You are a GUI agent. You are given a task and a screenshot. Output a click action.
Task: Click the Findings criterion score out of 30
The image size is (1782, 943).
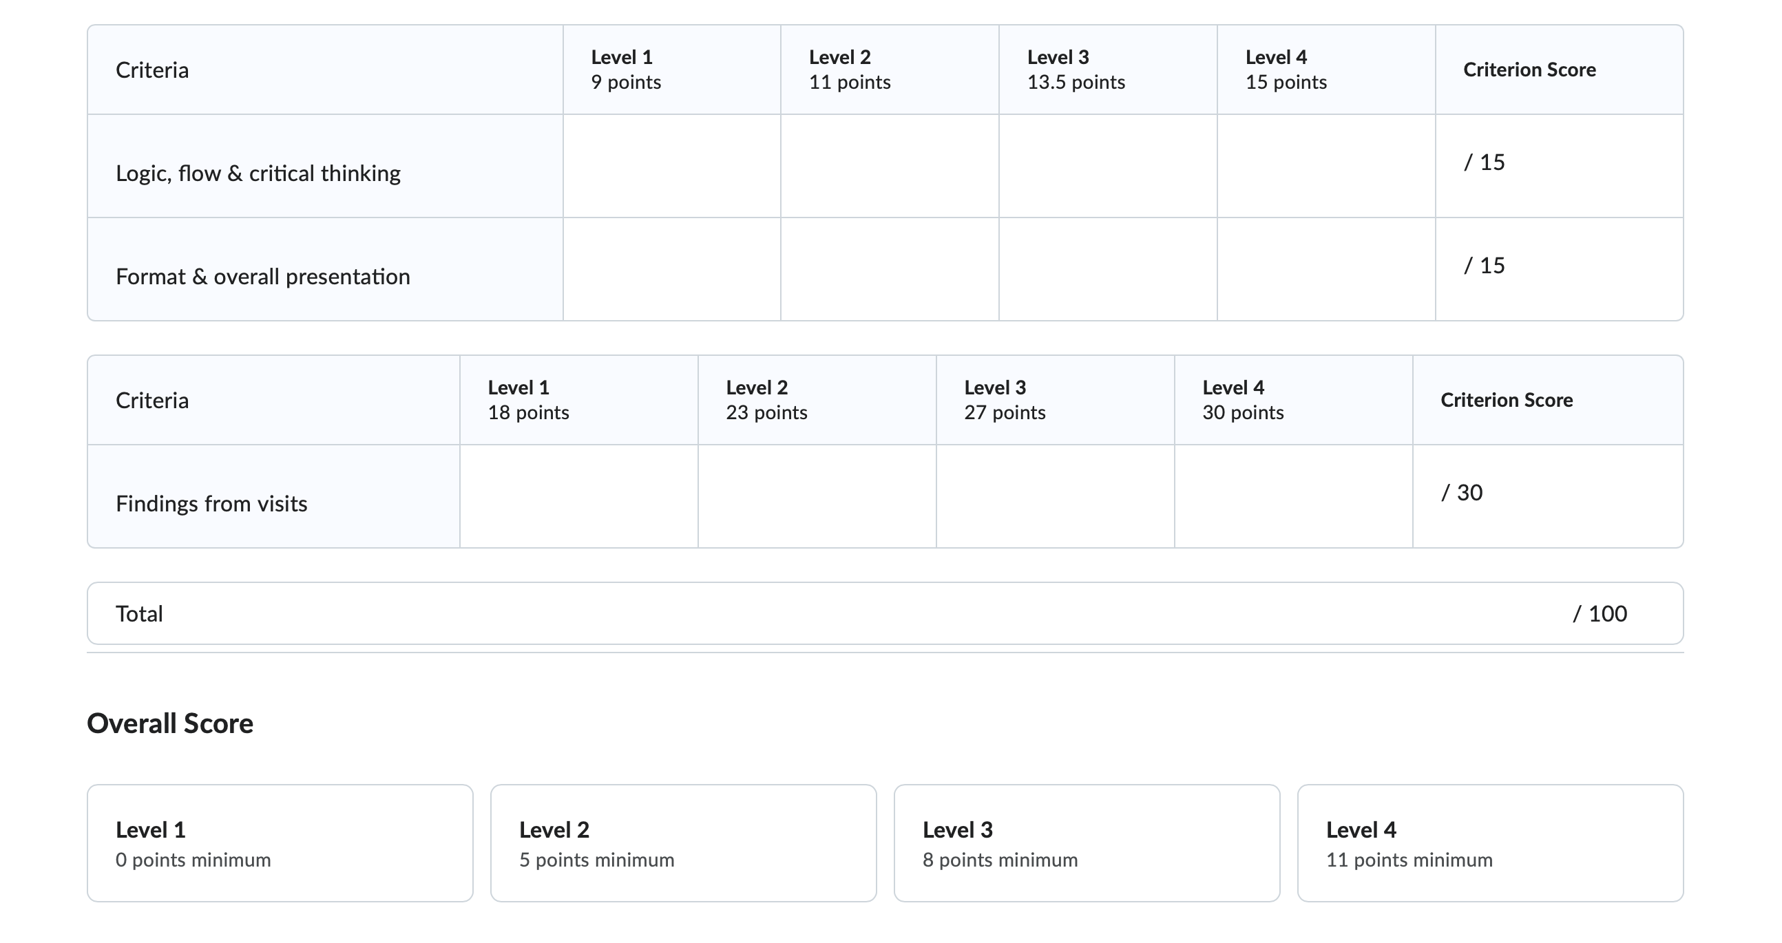point(1462,493)
